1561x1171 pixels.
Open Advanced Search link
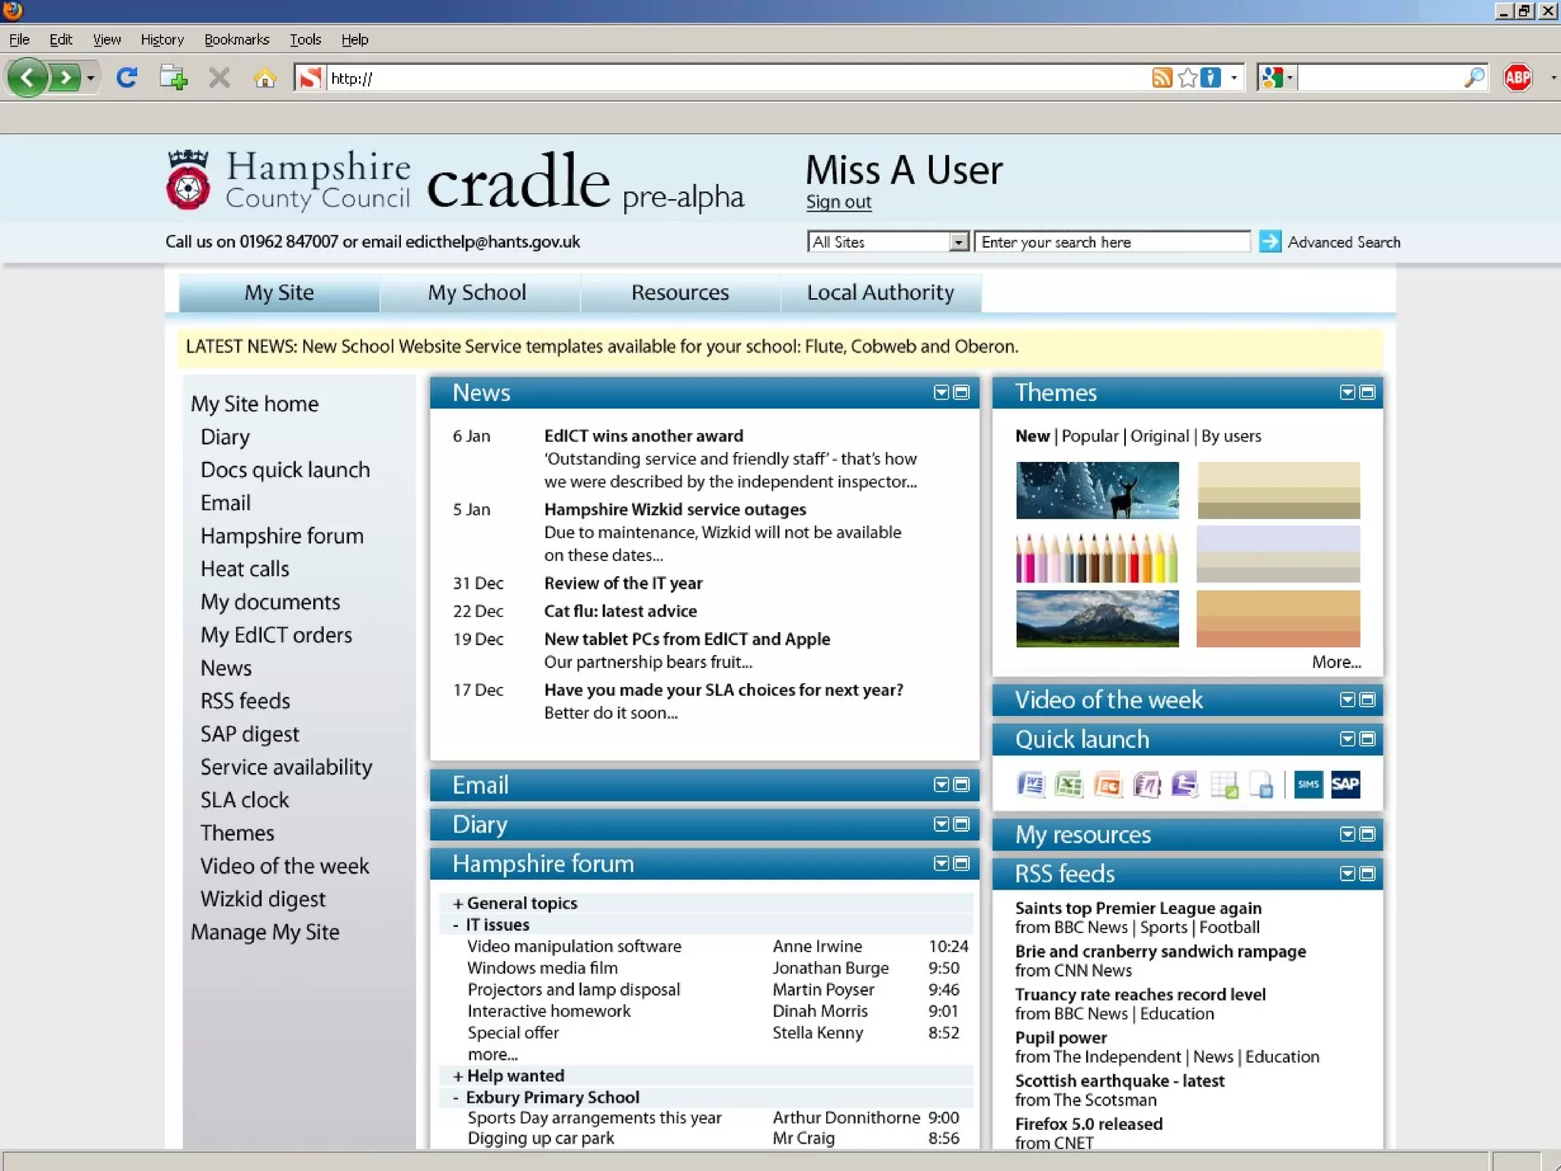coord(1343,242)
